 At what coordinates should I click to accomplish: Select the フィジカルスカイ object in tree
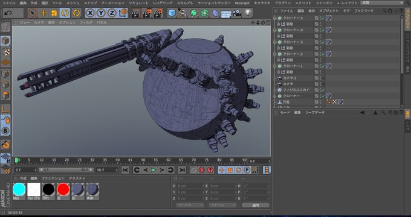click(x=296, y=90)
